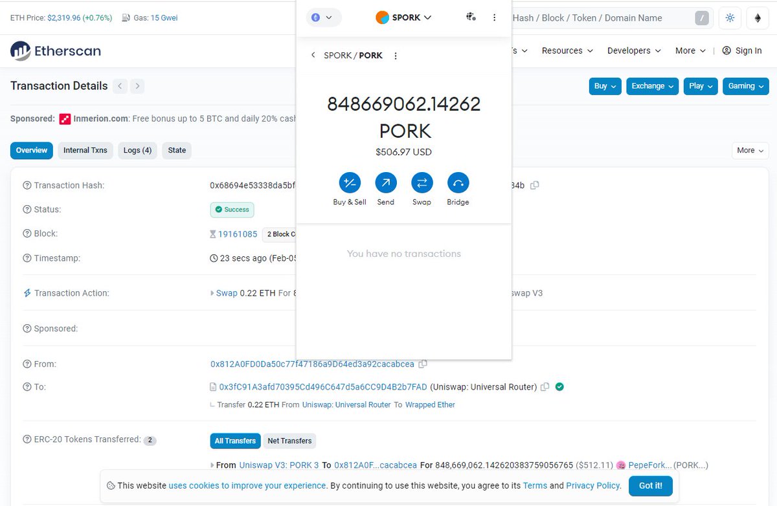Click the $506.97 USD balance text
This screenshot has height=506, width=777.
click(x=403, y=152)
